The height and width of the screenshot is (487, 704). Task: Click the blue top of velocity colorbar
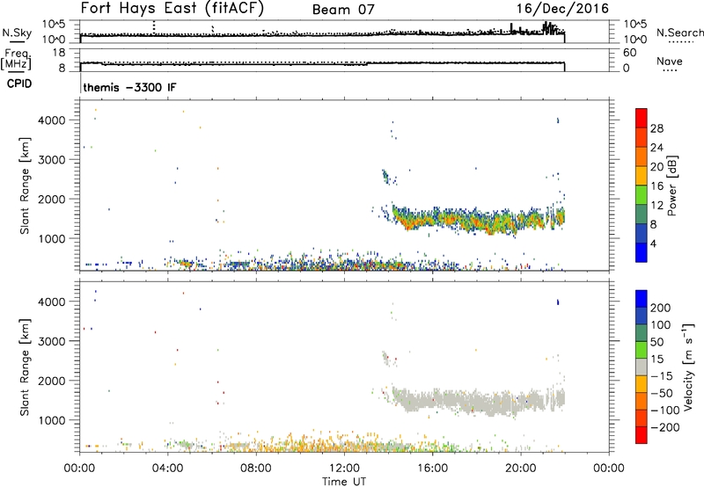[x=642, y=298]
